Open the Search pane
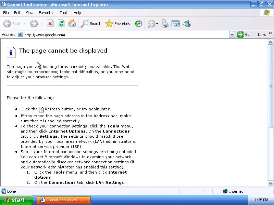The image size is (274, 205). 91,24
